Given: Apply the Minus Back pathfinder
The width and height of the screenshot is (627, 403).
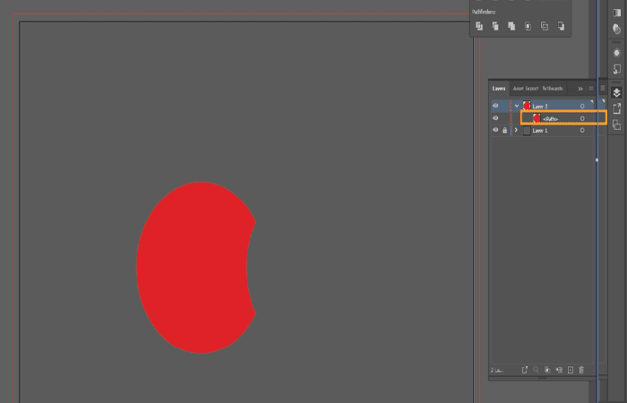Looking at the screenshot, I should pyautogui.click(x=561, y=26).
